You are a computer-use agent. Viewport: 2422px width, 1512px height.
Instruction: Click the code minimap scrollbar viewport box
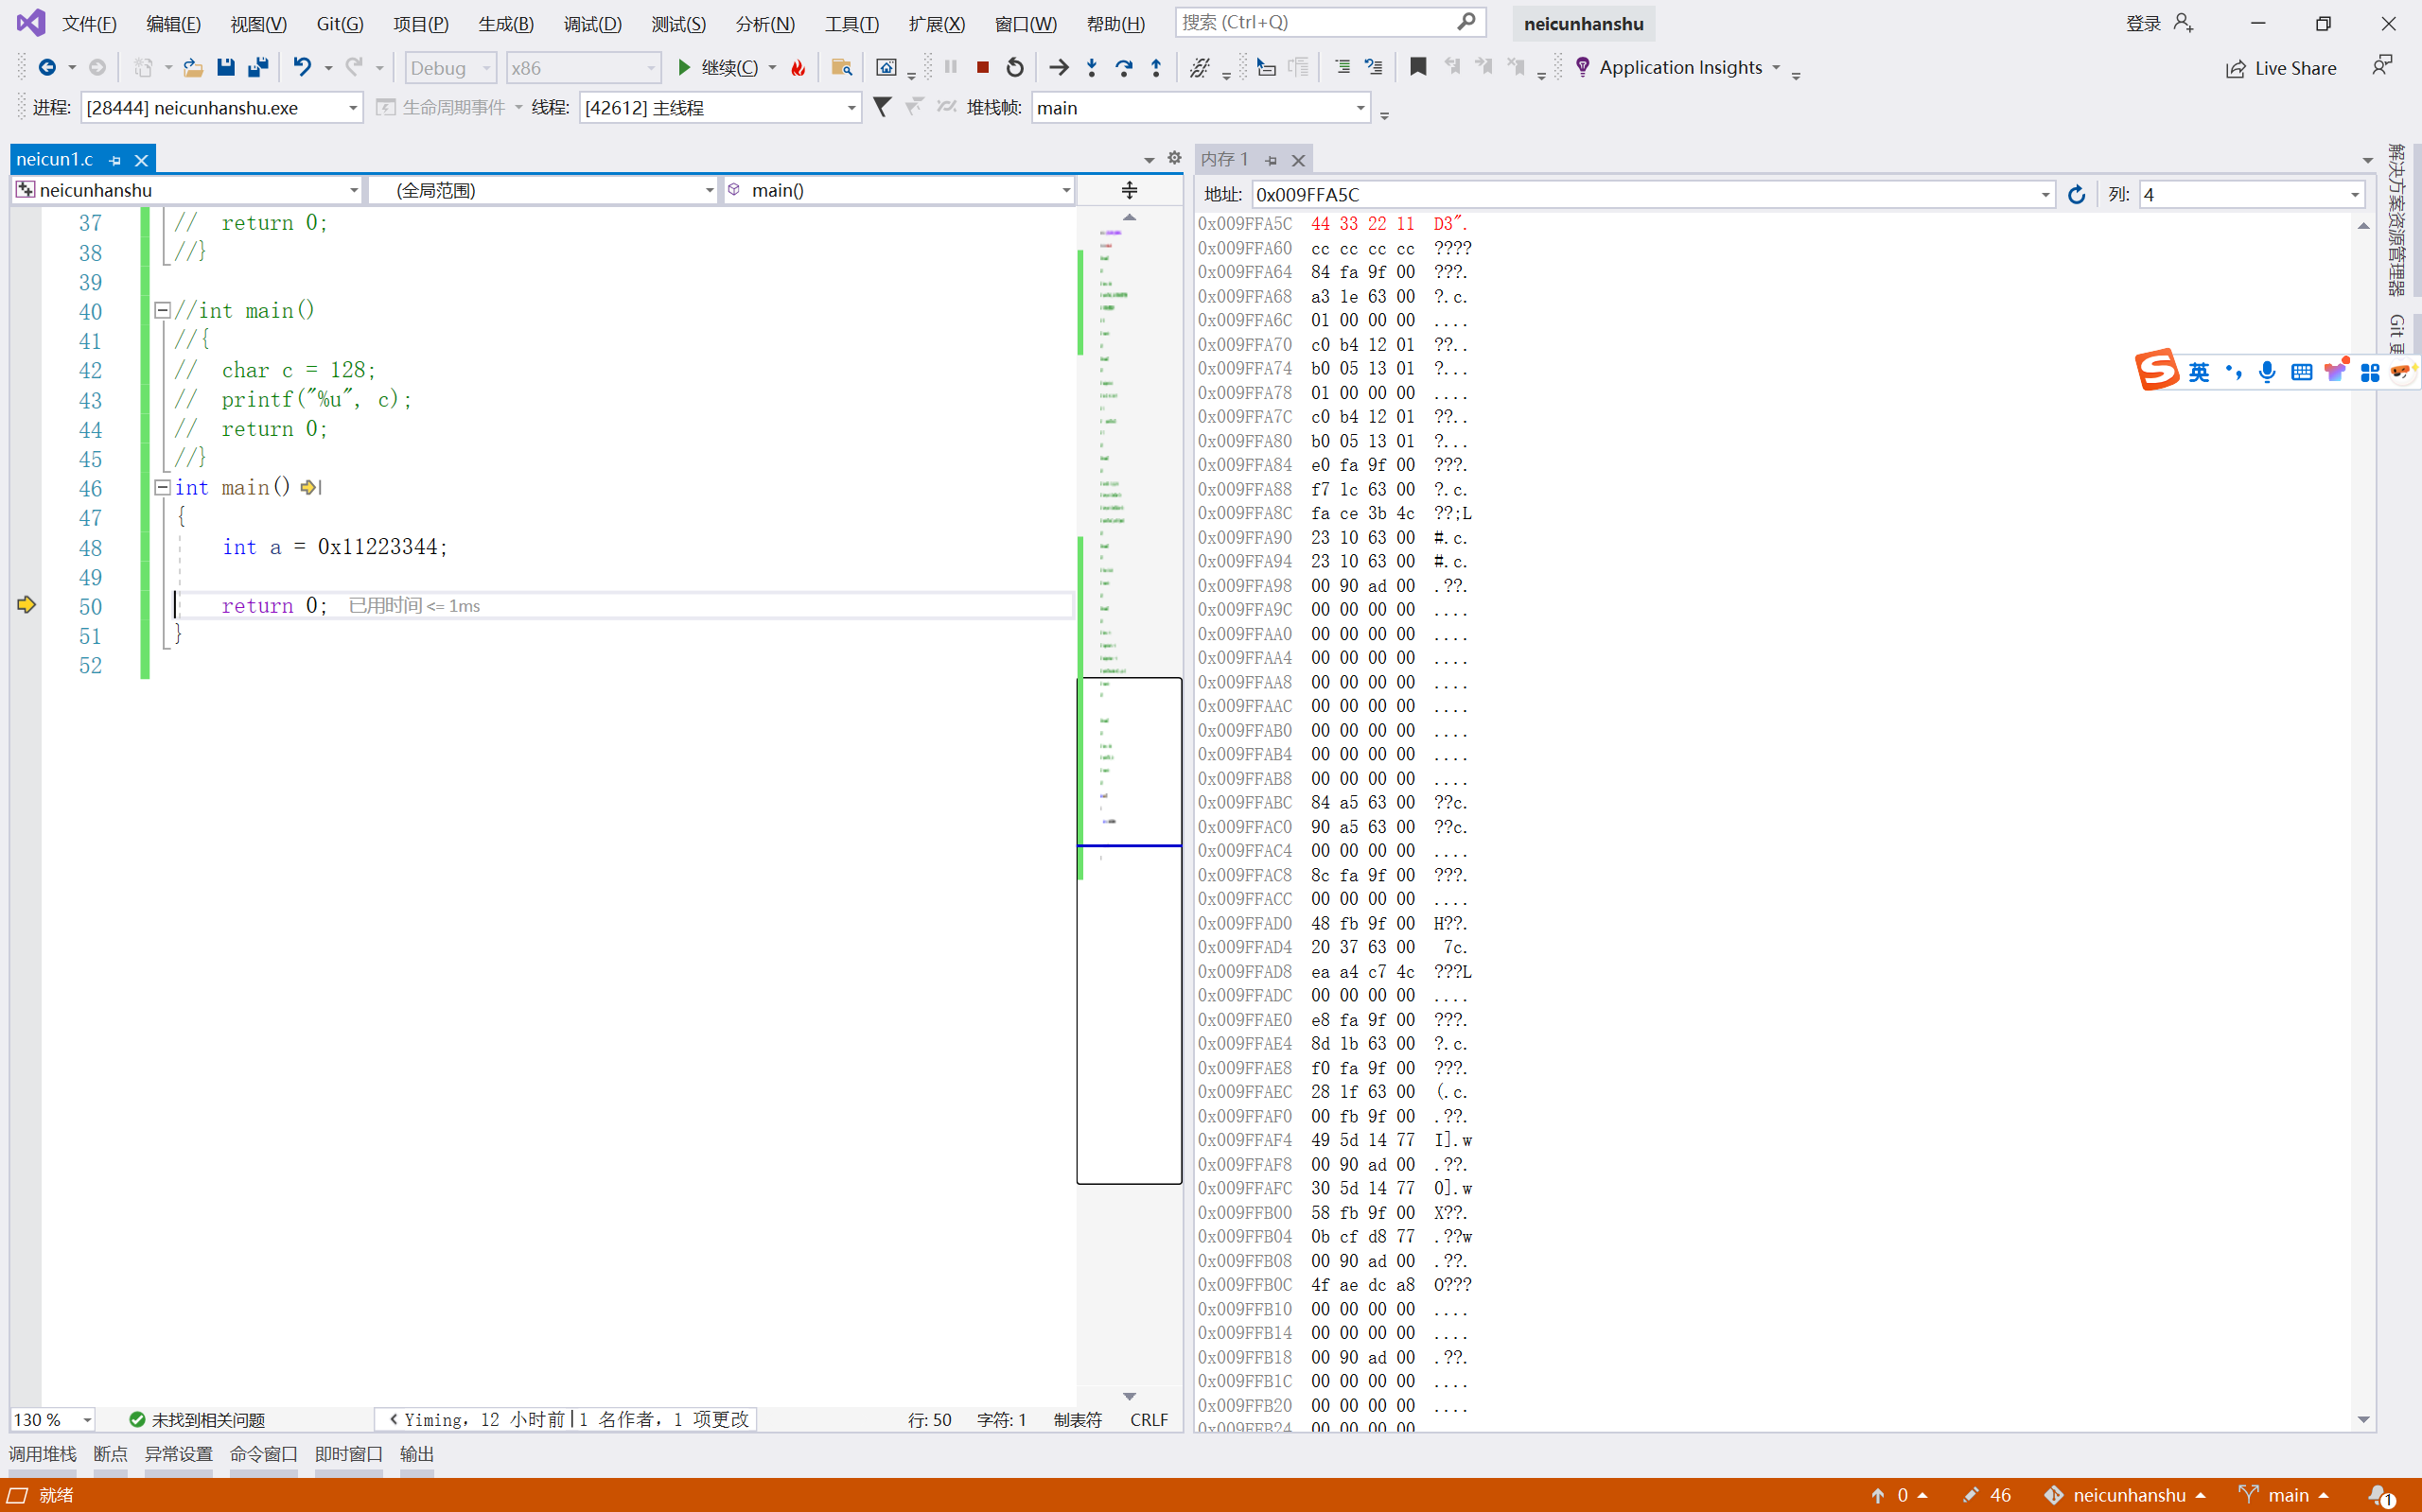pos(1130,930)
